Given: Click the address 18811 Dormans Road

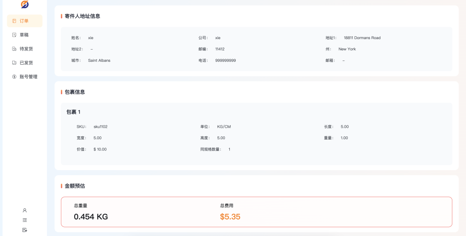Looking at the screenshot, I should (362, 38).
